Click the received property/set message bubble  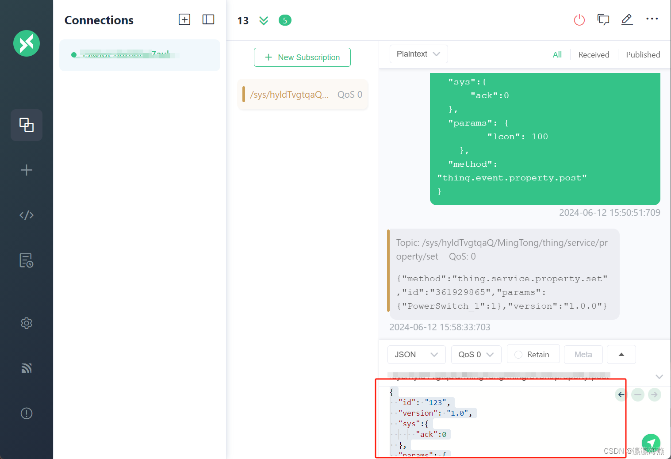tap(503, 274)
